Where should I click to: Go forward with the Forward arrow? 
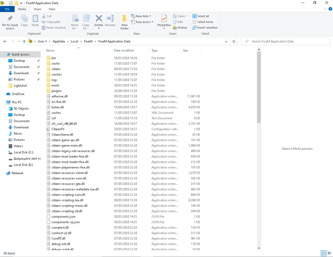point(12,41)
